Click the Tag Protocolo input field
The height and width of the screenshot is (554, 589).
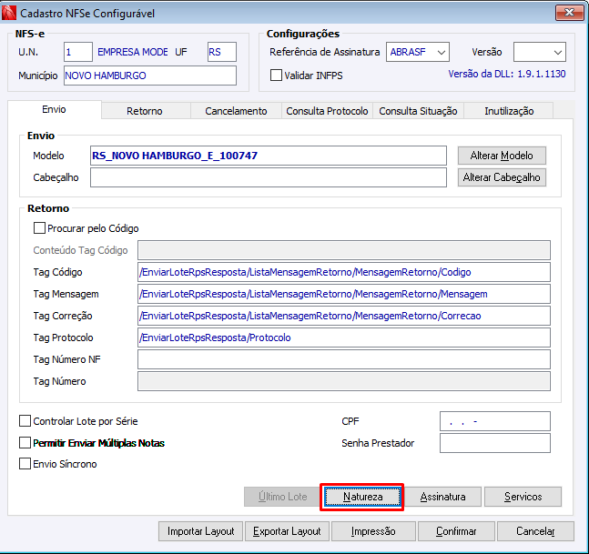click(x=344, y=337)
